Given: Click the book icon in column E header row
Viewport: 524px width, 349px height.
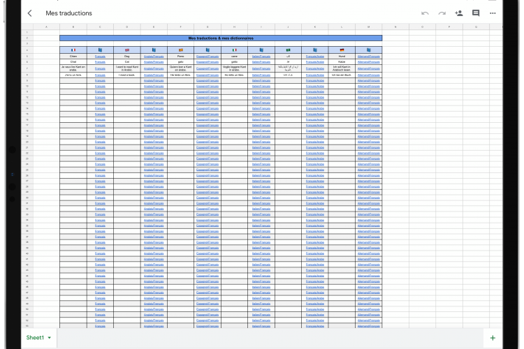Looking at the screenshot, I should (x=154, y=50).
